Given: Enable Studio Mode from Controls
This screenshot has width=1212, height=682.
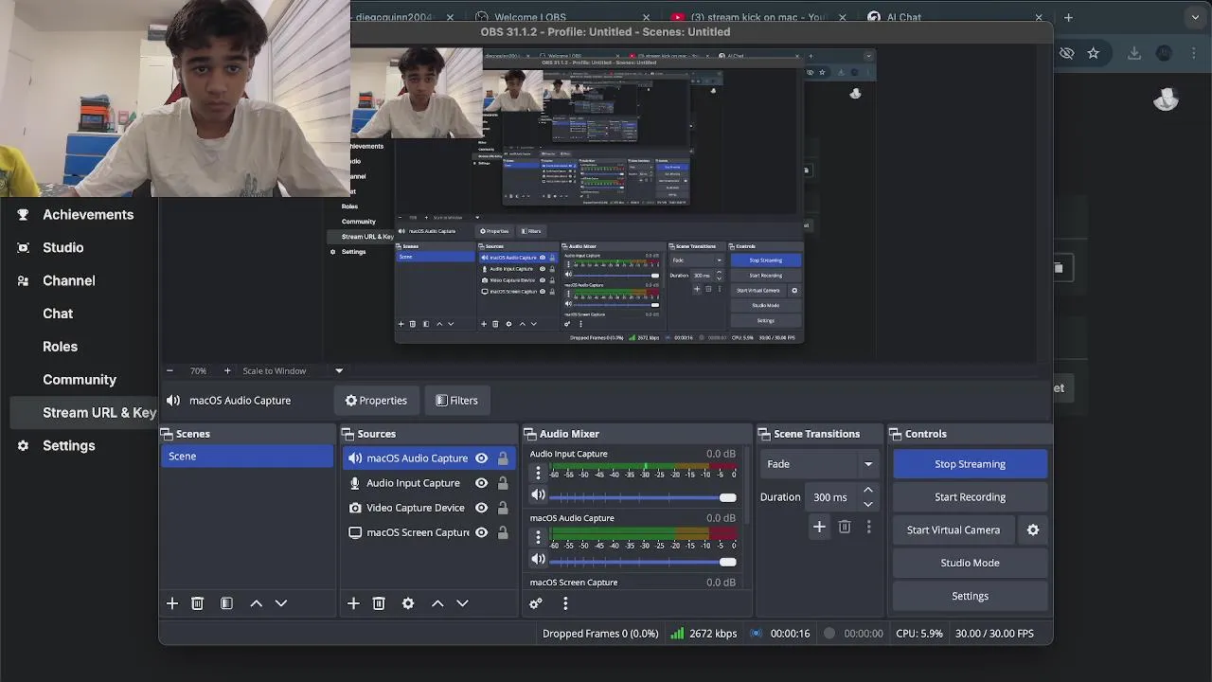Looking at the screenshot, I should point(970,563).
